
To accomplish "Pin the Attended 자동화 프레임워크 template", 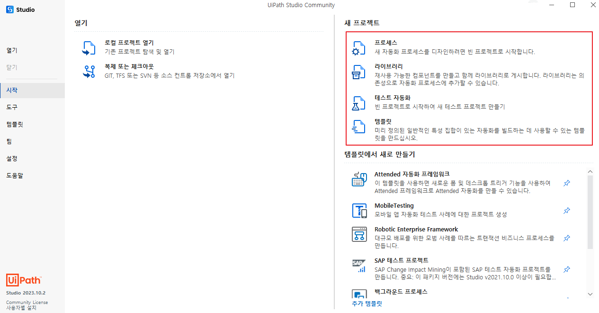I will click(567, 183).
